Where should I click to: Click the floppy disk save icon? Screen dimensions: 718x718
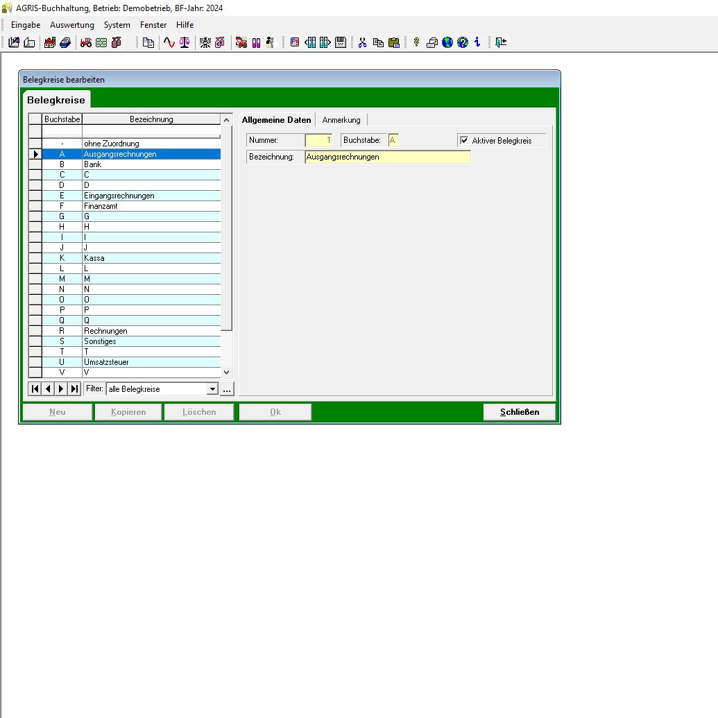340,42
